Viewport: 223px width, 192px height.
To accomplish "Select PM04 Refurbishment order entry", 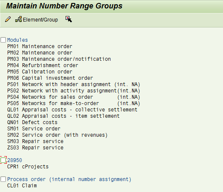I will (x=43, y=65).
